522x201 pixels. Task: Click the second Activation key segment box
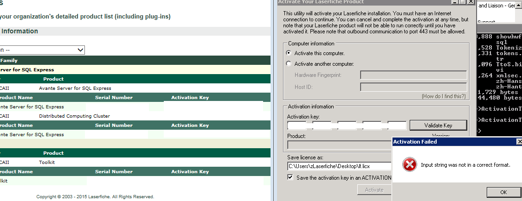coord(322,125)
